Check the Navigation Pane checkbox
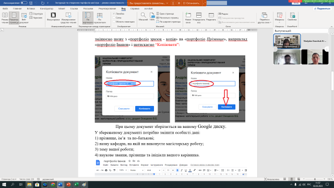 click(114, 21)
